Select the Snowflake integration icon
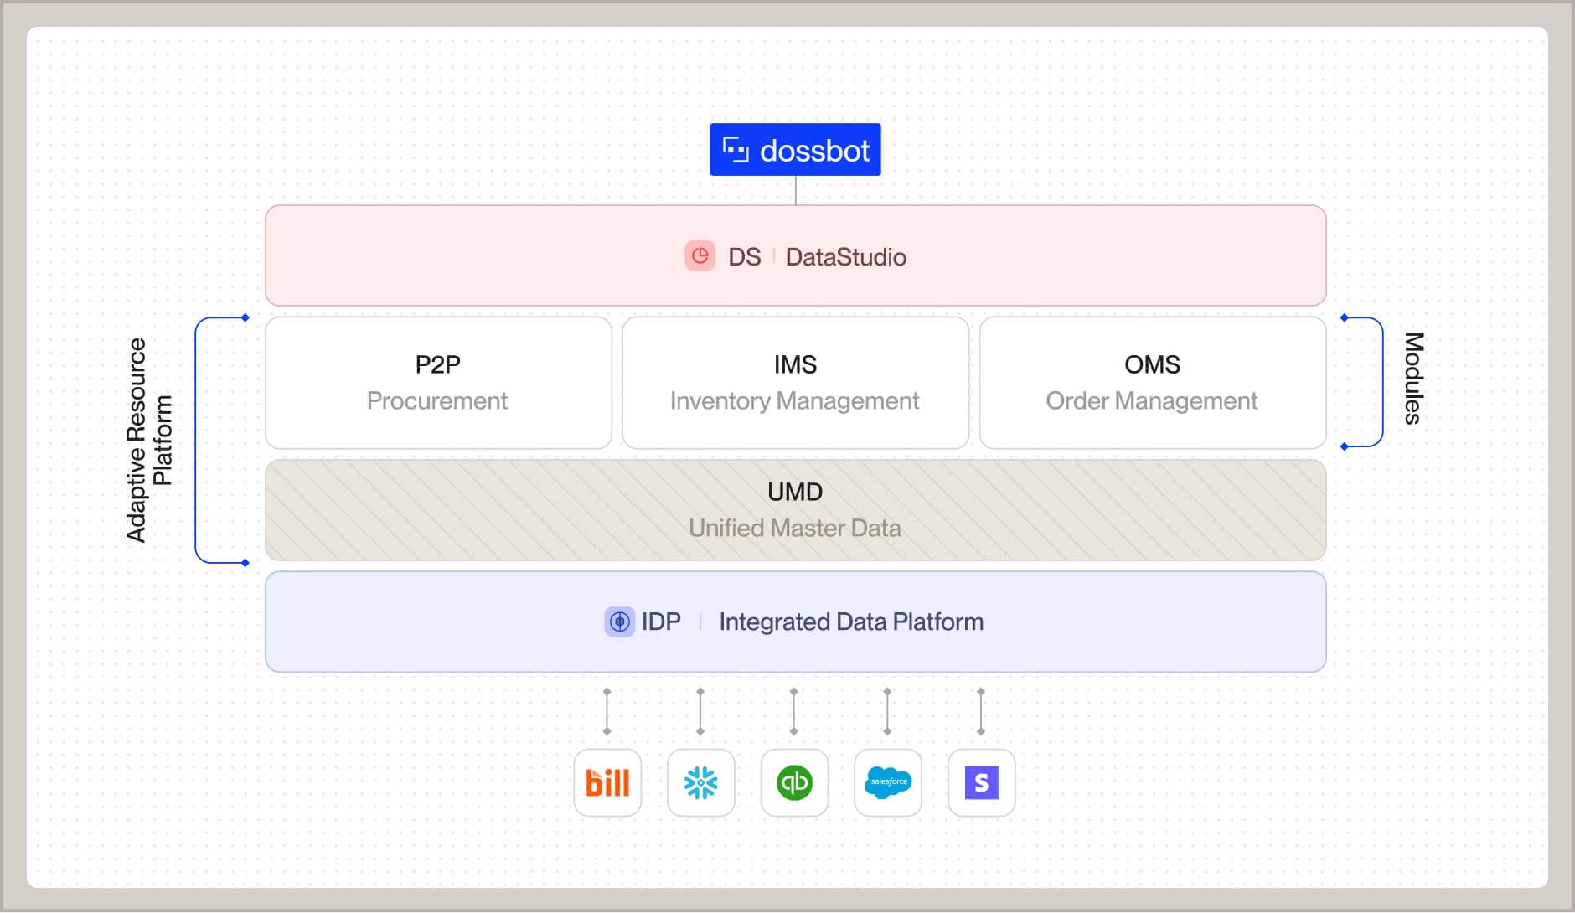Image resolution: width=1575 pixels, height=913 pixels. [701, 783]
